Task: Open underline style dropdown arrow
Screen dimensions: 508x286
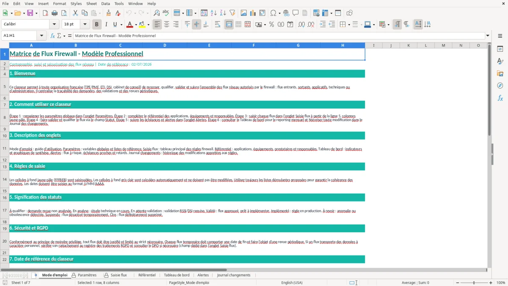Action: (x=121, y=25)
